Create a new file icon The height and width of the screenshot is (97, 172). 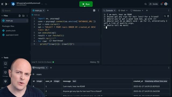click(x=20, y=16)
